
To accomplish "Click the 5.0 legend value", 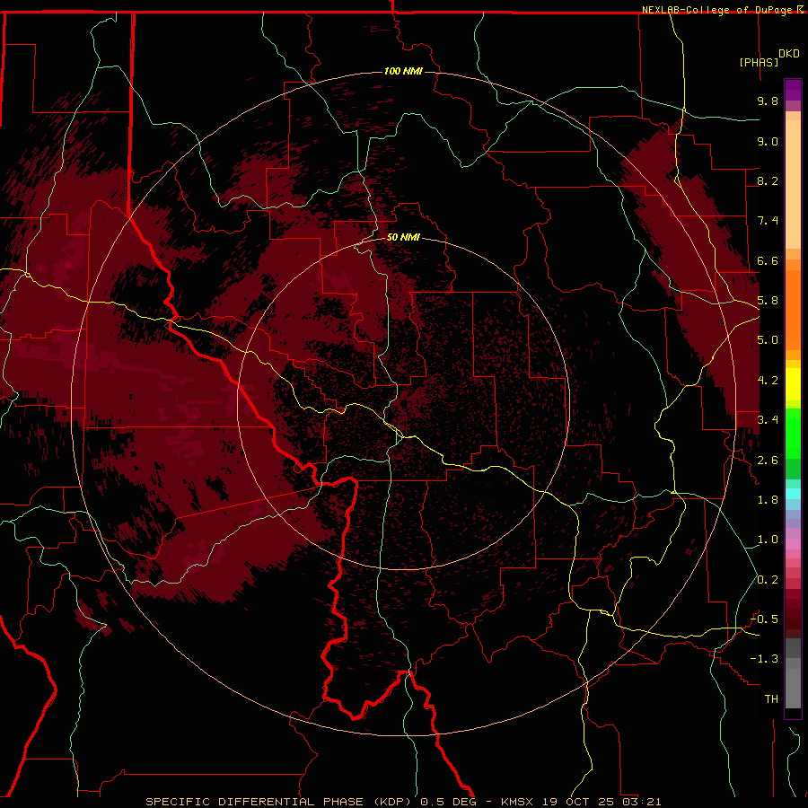I will click(768, 340).
